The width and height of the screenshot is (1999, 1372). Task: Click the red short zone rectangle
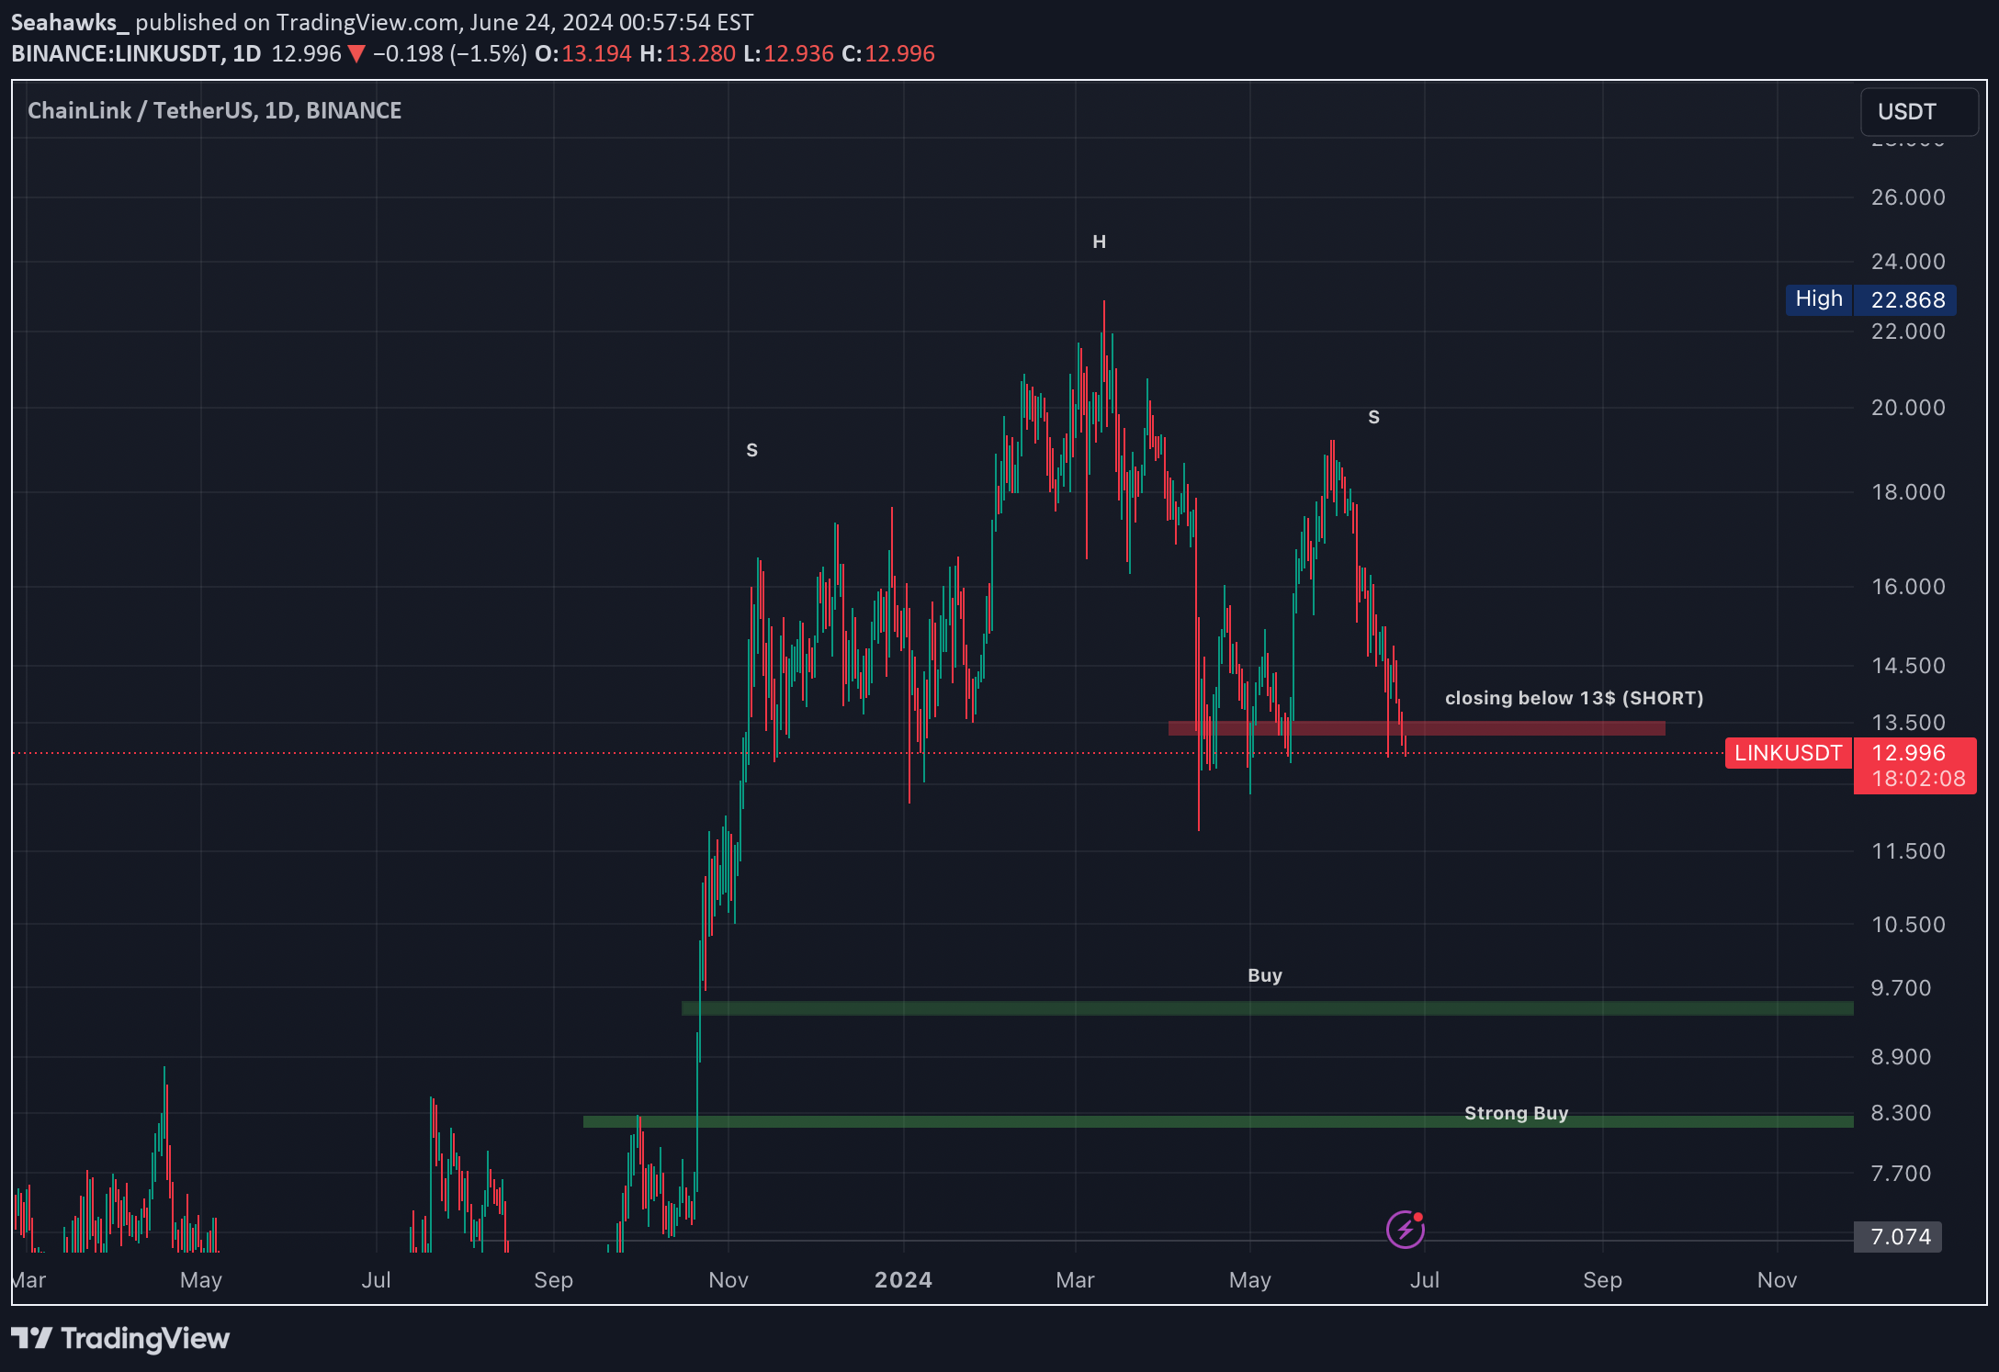(x=1416, y=728)
